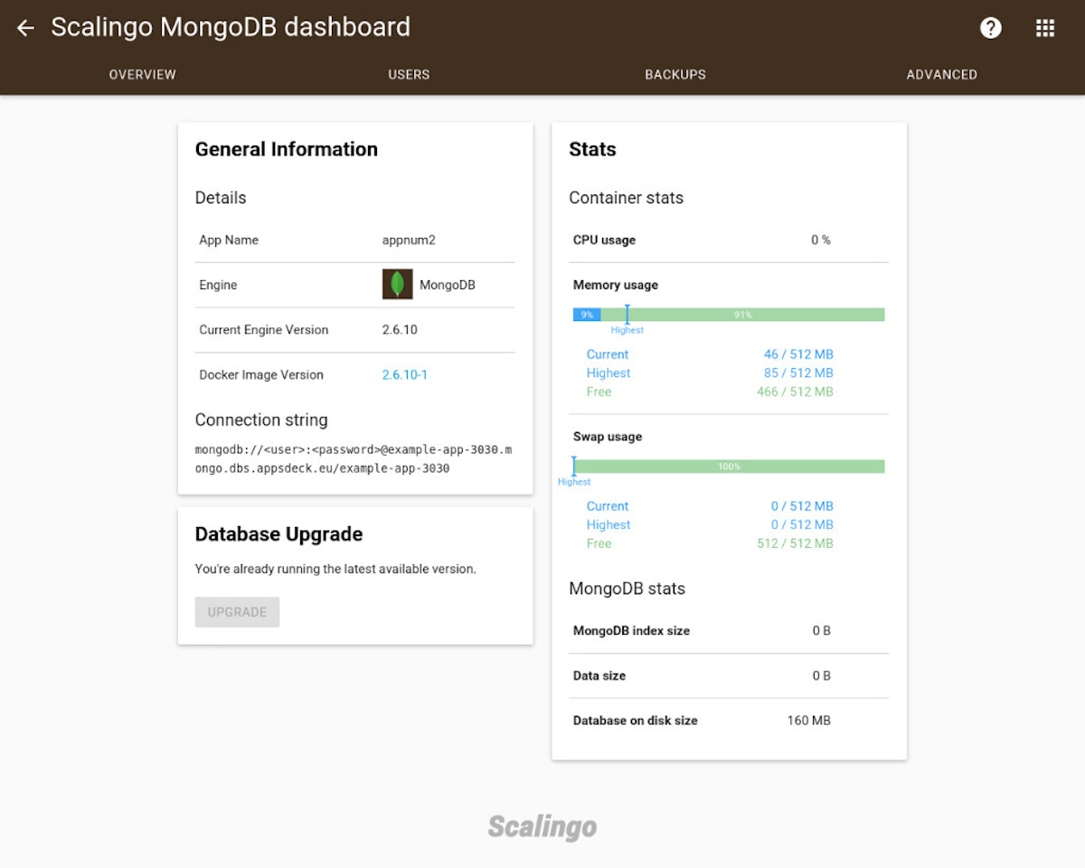Click memory Free value 466 / 512 MB
The image size is (1085, 868).
(x=796, y=392)
